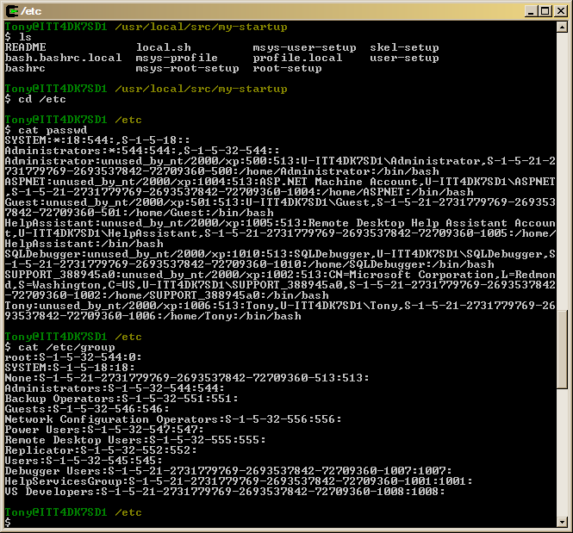The width and height of the screenshot is (573, 533).
Task: Click the root-setup file name
Action: click(287, 68)
